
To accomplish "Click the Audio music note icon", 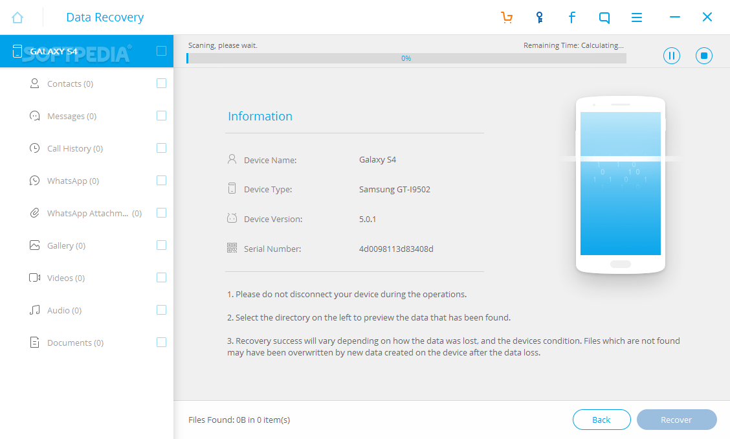I will [x=34, y=310].
